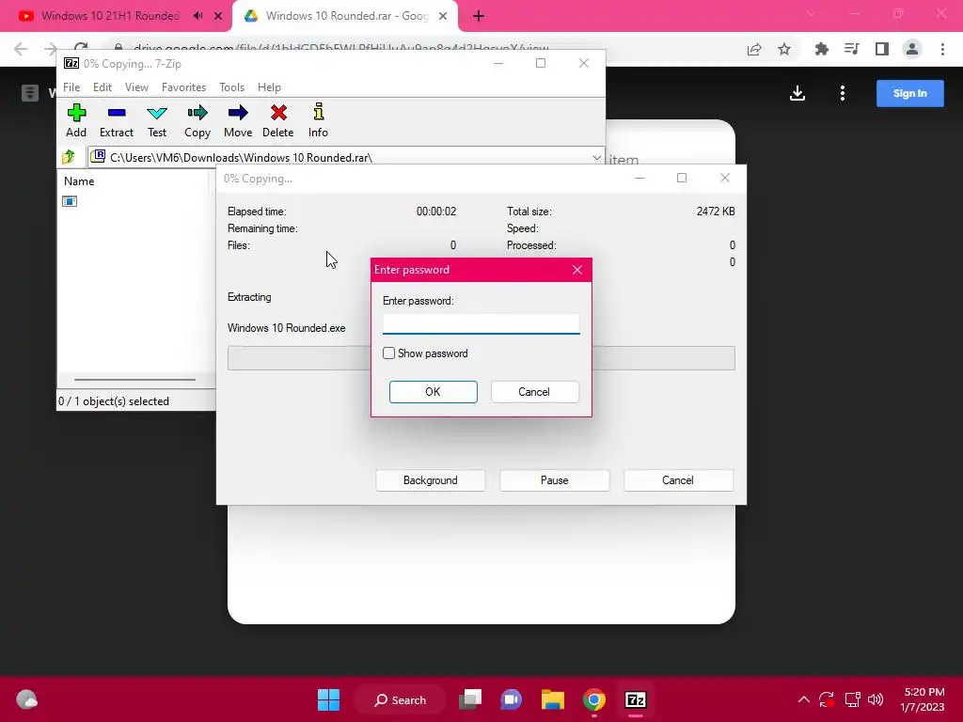Screen dimensions: 963x722
Task: Open Task View on taskbar
Action: tap(470, 699)
